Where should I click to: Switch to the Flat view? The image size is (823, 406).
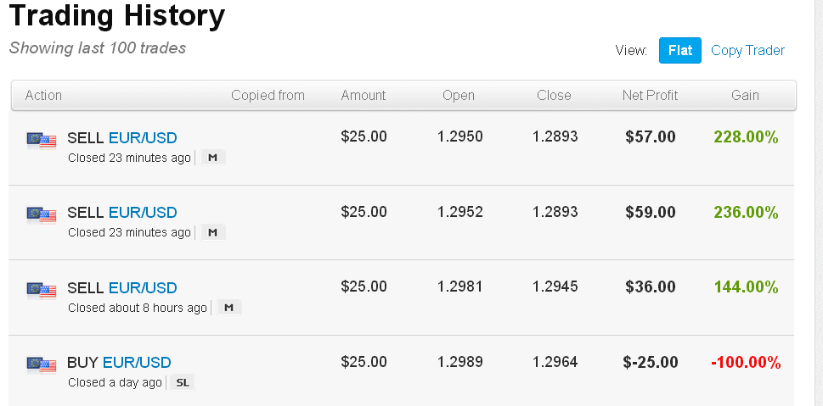click(679, 50)
